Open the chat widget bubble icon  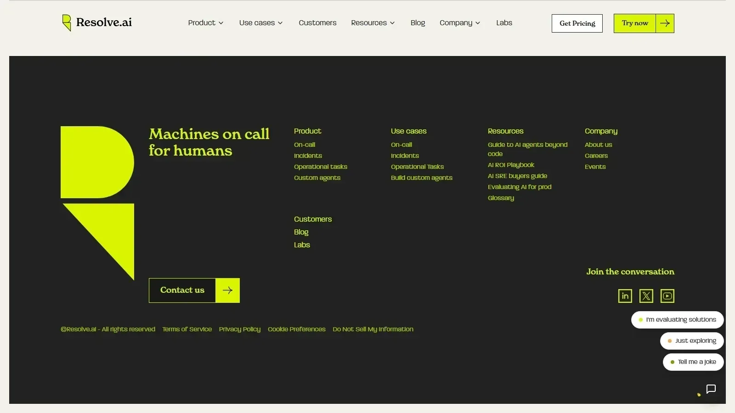(711, 389)
